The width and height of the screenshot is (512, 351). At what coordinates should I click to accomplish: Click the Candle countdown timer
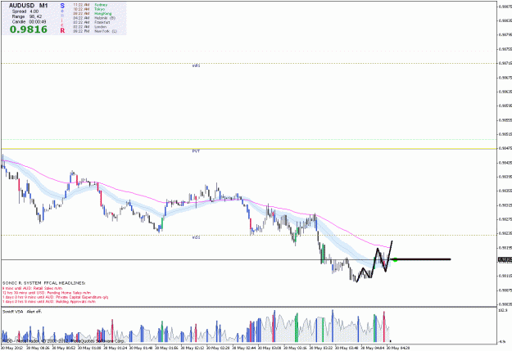pyautogui.click(x=29, y=22)
